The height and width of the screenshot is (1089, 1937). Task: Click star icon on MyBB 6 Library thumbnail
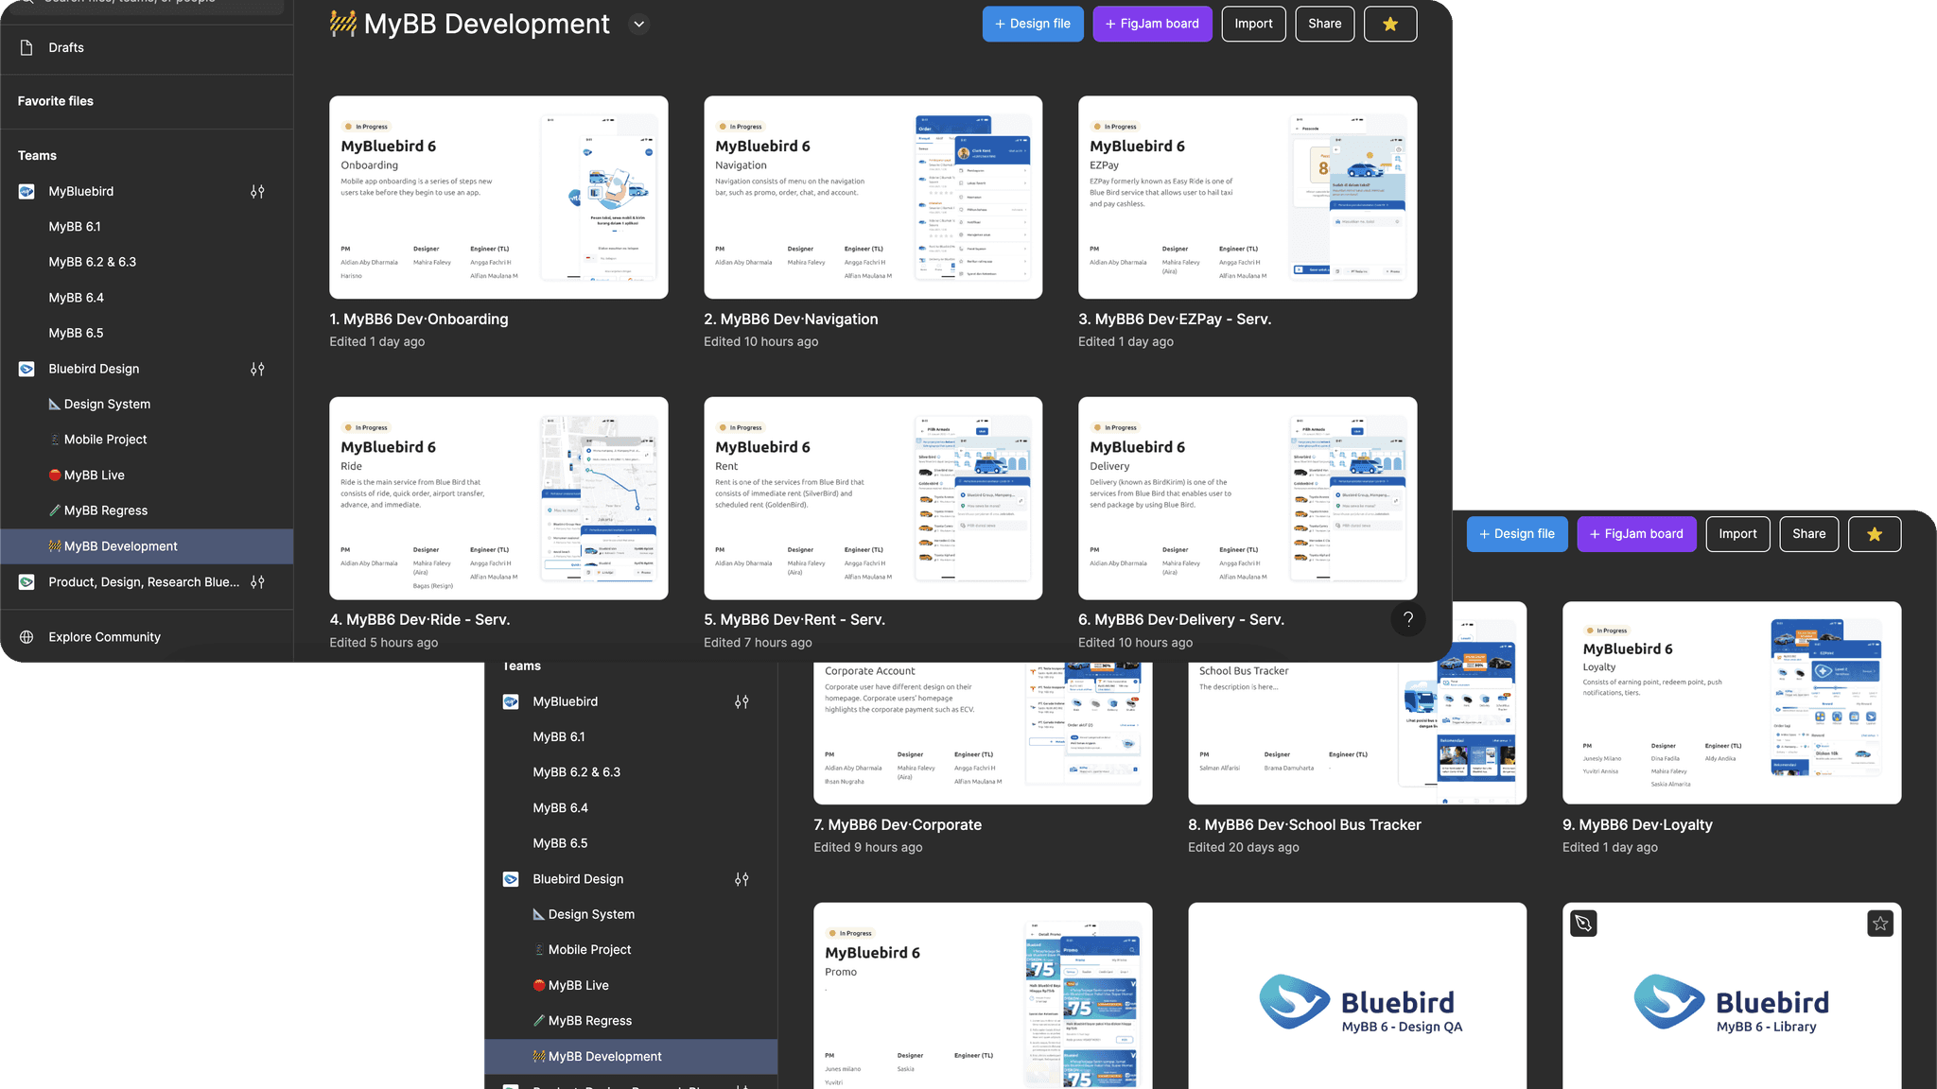click(x=1879, y=924)
